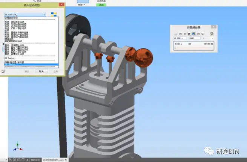The height and width of the screenshot is (162, 247).
Task: Open the Manage dropdown in the ribbon
Action: 81,5
